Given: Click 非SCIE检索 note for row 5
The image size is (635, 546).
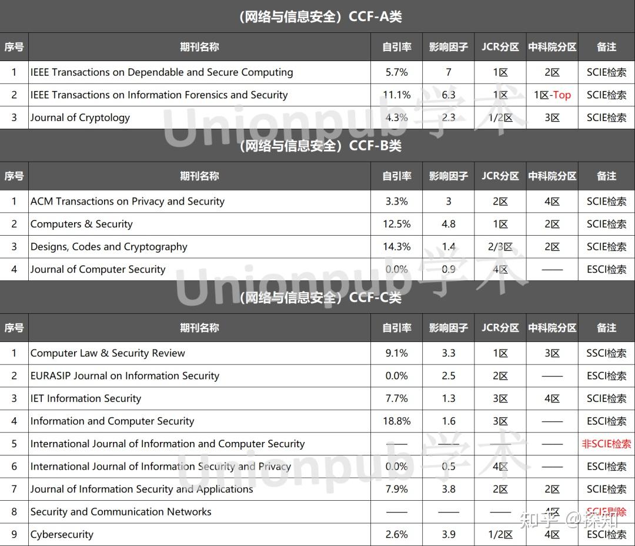Looking at the screenshot, I should pos(606,444).
